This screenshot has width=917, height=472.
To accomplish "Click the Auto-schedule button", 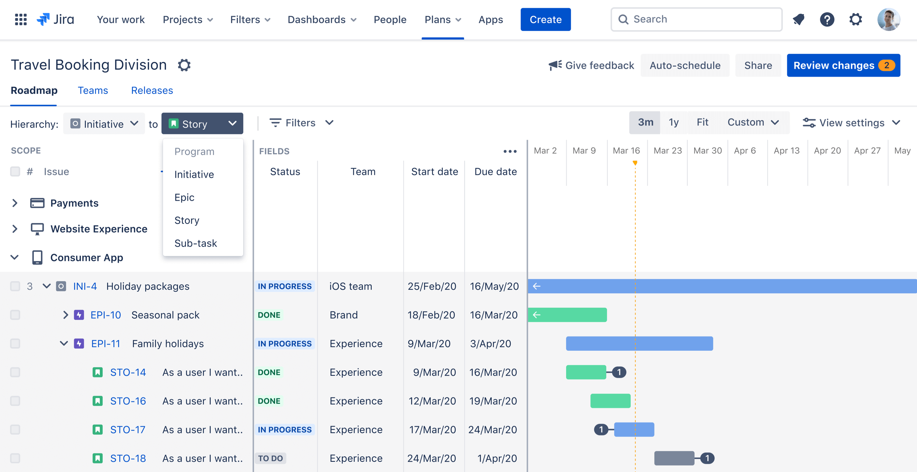I will coord(685,65).
